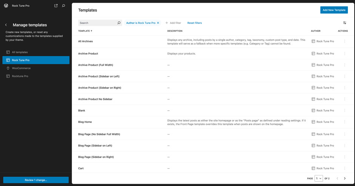Open the Add filter menu

pos(173,23)
